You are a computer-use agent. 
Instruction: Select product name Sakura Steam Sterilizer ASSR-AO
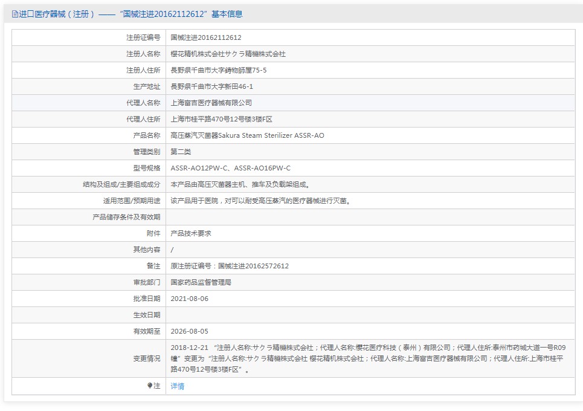coord(271,135)
